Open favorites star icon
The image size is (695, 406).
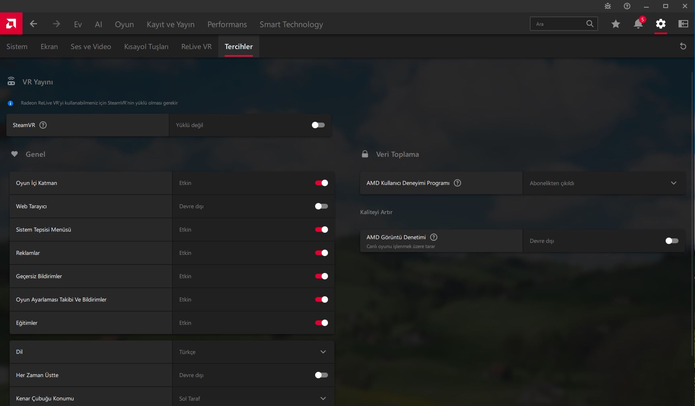pyautogui.click(x=616, y=24)
